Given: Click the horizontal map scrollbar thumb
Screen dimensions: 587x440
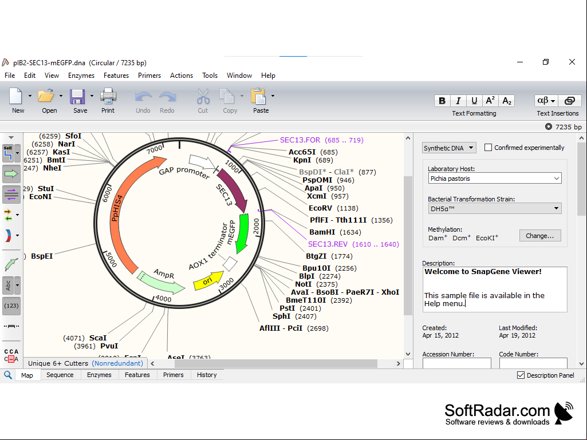Looking at the screenshot, I should pos(276,363).
